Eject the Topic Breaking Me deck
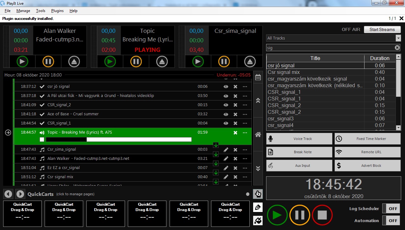Image resolution: width=405 pixels, height=230 pixels. click(162, 61)
